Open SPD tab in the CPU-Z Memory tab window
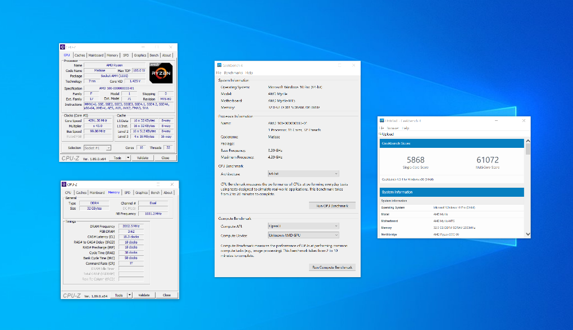This screenshot has height=330, width=573. point(127,192)
